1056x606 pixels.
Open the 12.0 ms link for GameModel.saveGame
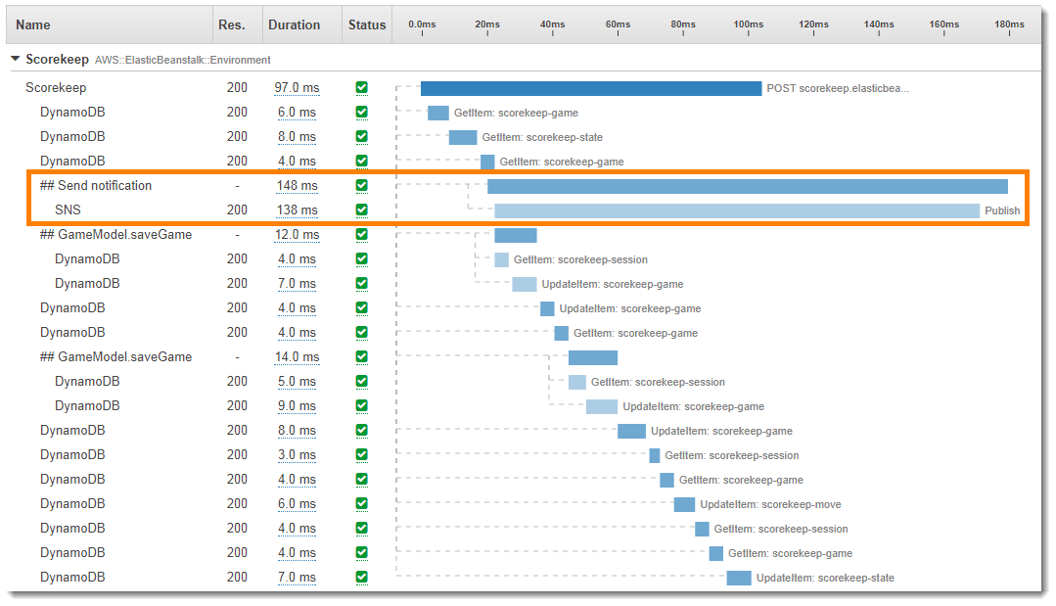(298, 234)
